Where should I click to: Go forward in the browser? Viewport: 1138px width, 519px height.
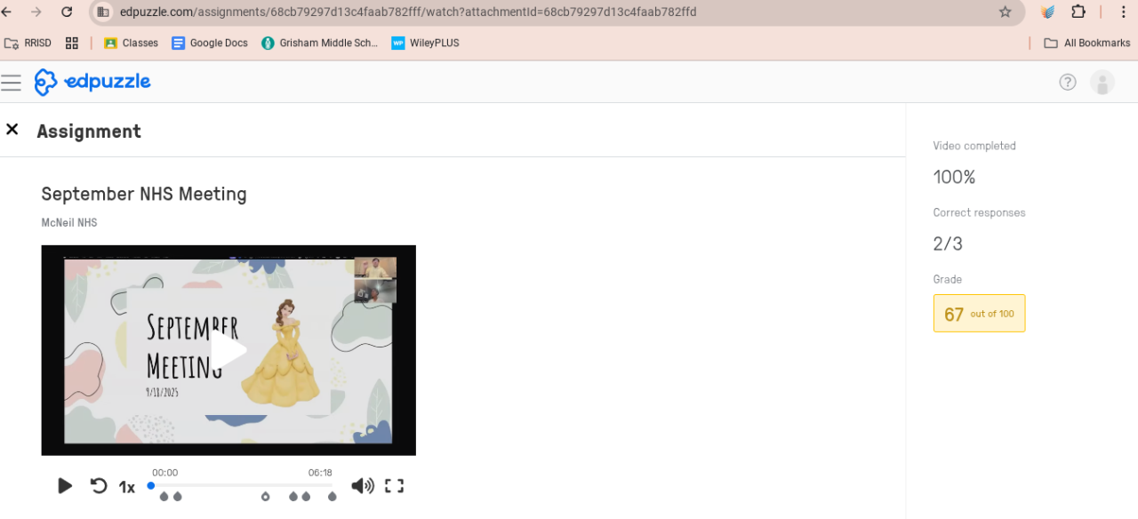coord(36,12)
